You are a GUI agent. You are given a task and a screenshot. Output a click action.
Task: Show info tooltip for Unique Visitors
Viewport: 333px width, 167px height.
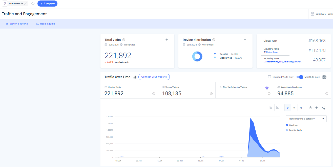point(211,94)
